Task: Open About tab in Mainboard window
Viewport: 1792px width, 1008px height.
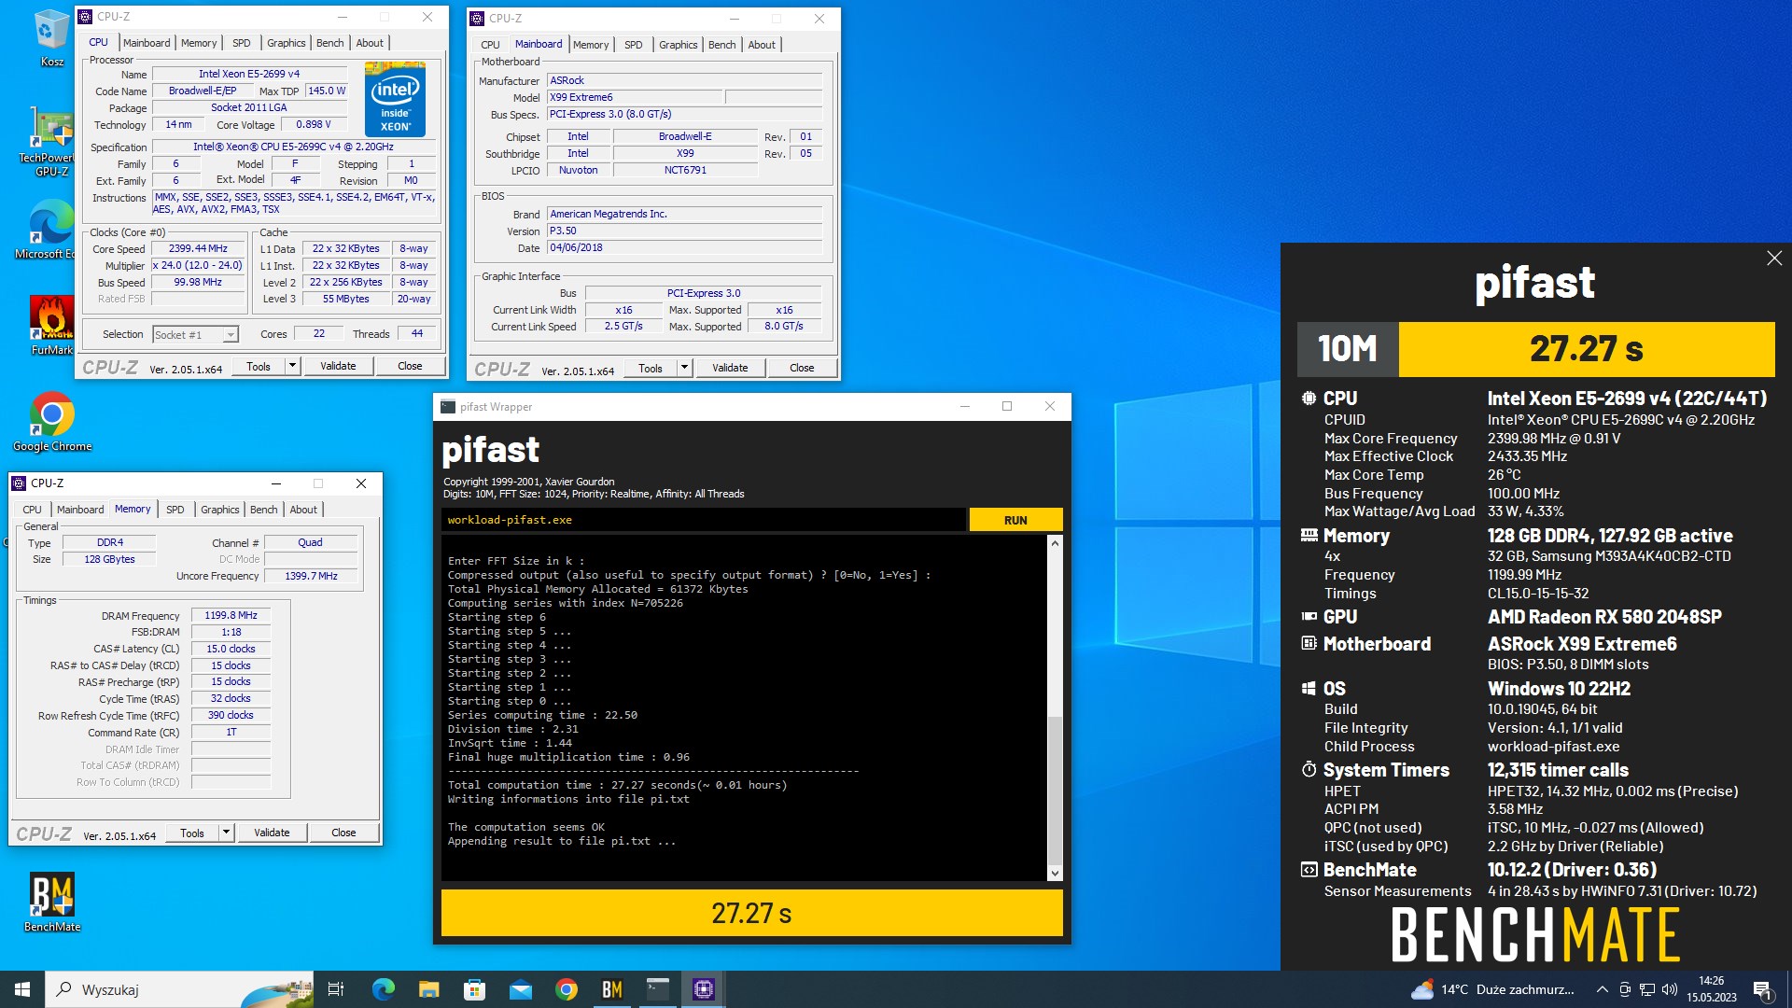Action: 762,45
